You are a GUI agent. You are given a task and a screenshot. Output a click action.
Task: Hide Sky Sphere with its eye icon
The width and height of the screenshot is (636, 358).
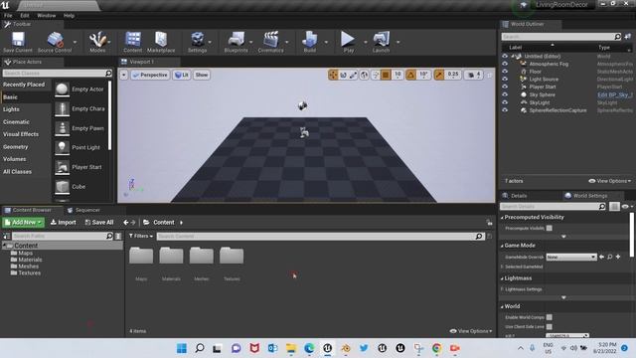pos(505,94)
